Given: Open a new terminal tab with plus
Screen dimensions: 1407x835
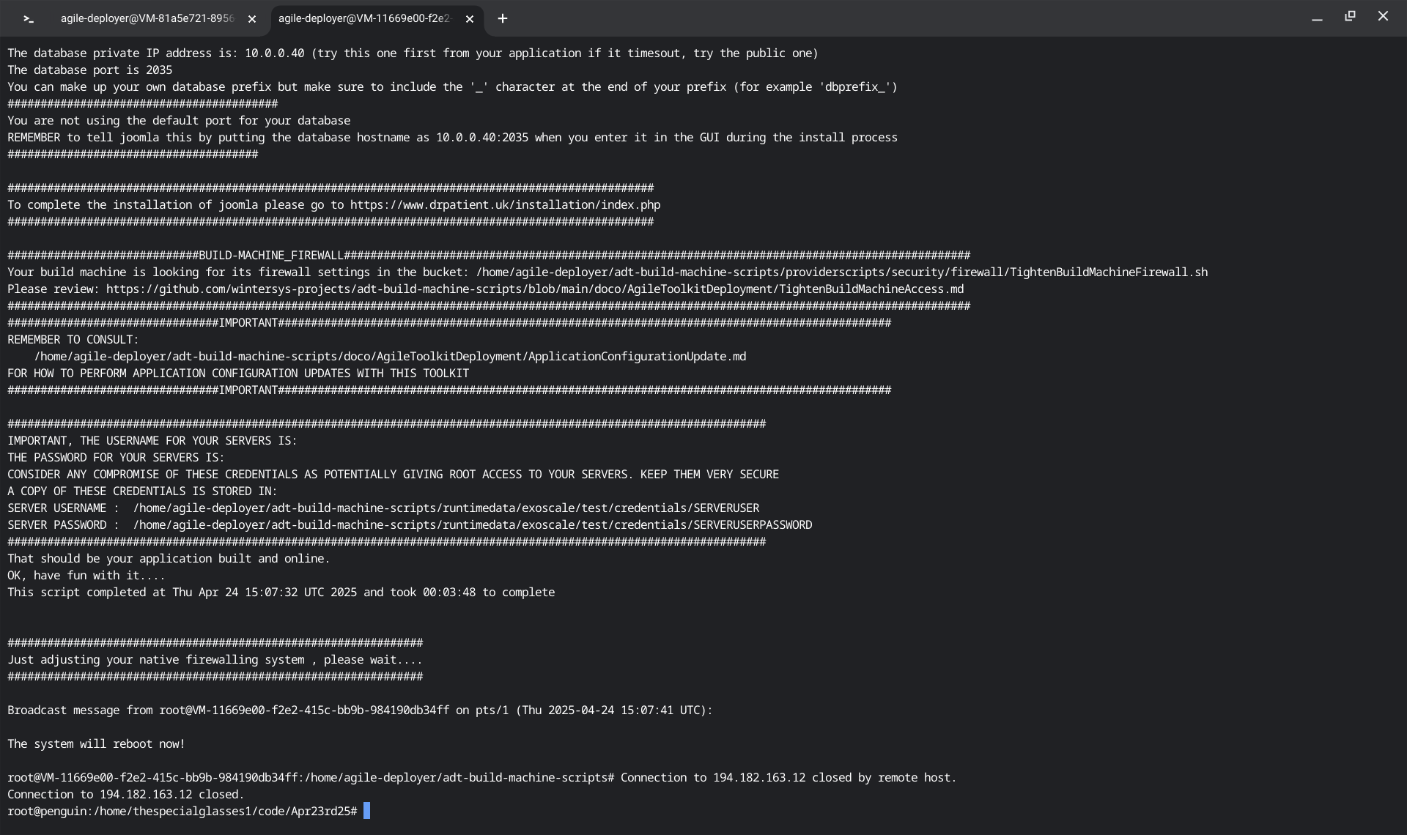Looking at the screenshot, I should (x=503, y=19).
